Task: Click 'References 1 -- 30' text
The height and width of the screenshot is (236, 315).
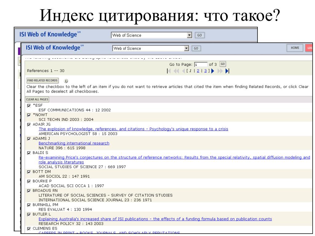Action: tap(46, 71)
